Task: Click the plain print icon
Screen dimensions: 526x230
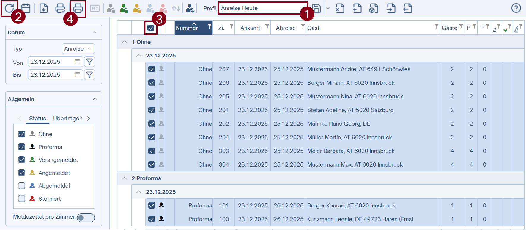Action: coord(78,8)
